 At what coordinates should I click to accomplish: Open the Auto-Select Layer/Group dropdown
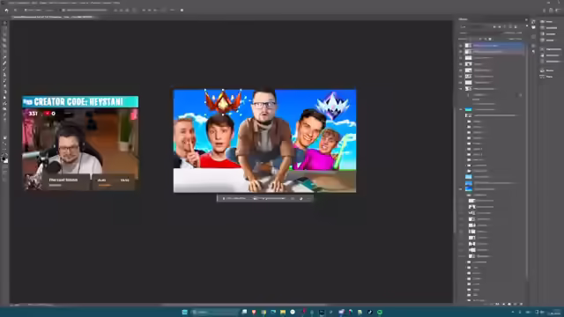(x=49, y=10)
